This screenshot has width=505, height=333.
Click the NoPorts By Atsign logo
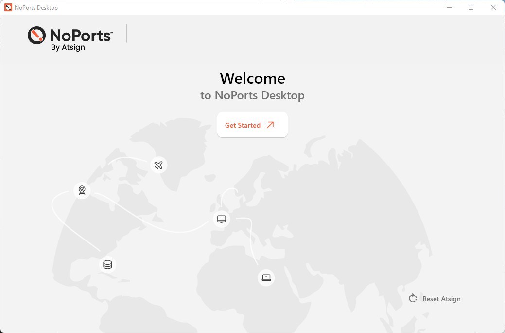[x=70, y=38]
